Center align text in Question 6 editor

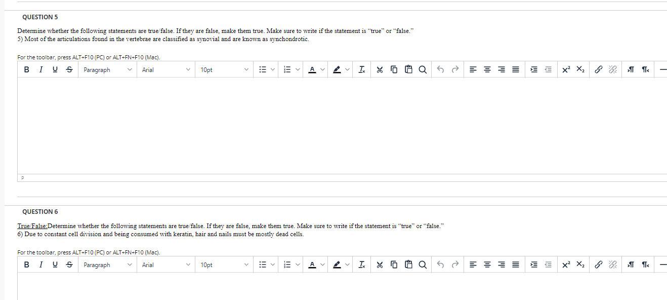486,265
